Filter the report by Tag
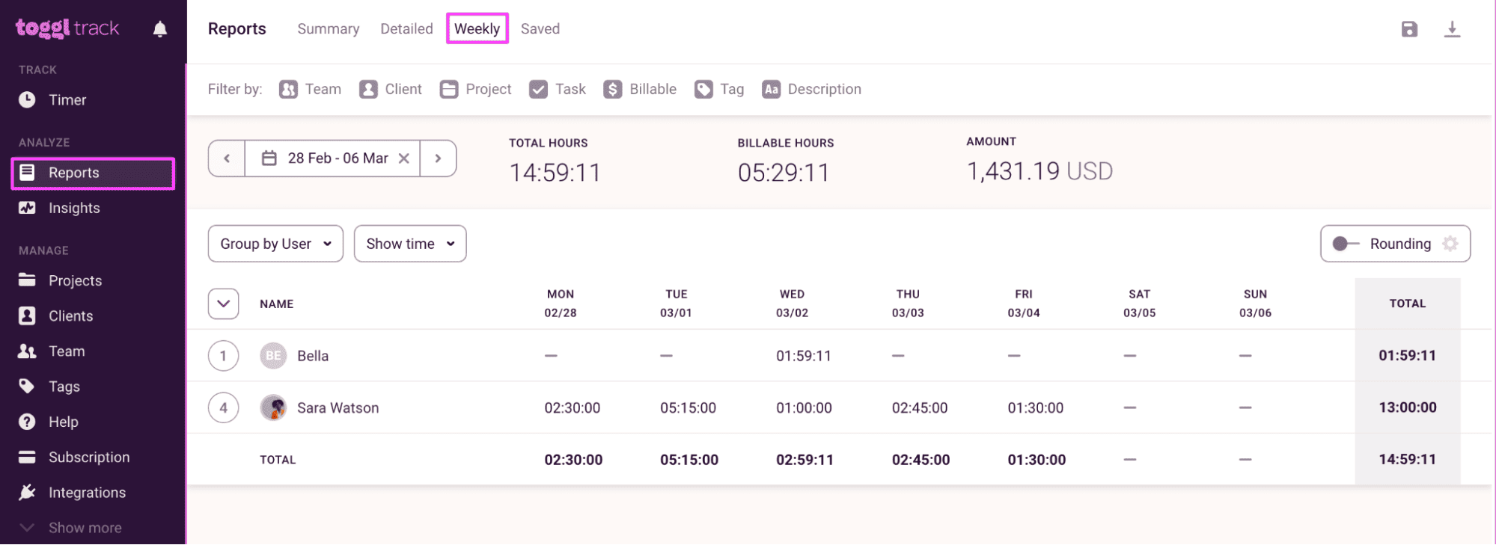 (x=719, y=90)
